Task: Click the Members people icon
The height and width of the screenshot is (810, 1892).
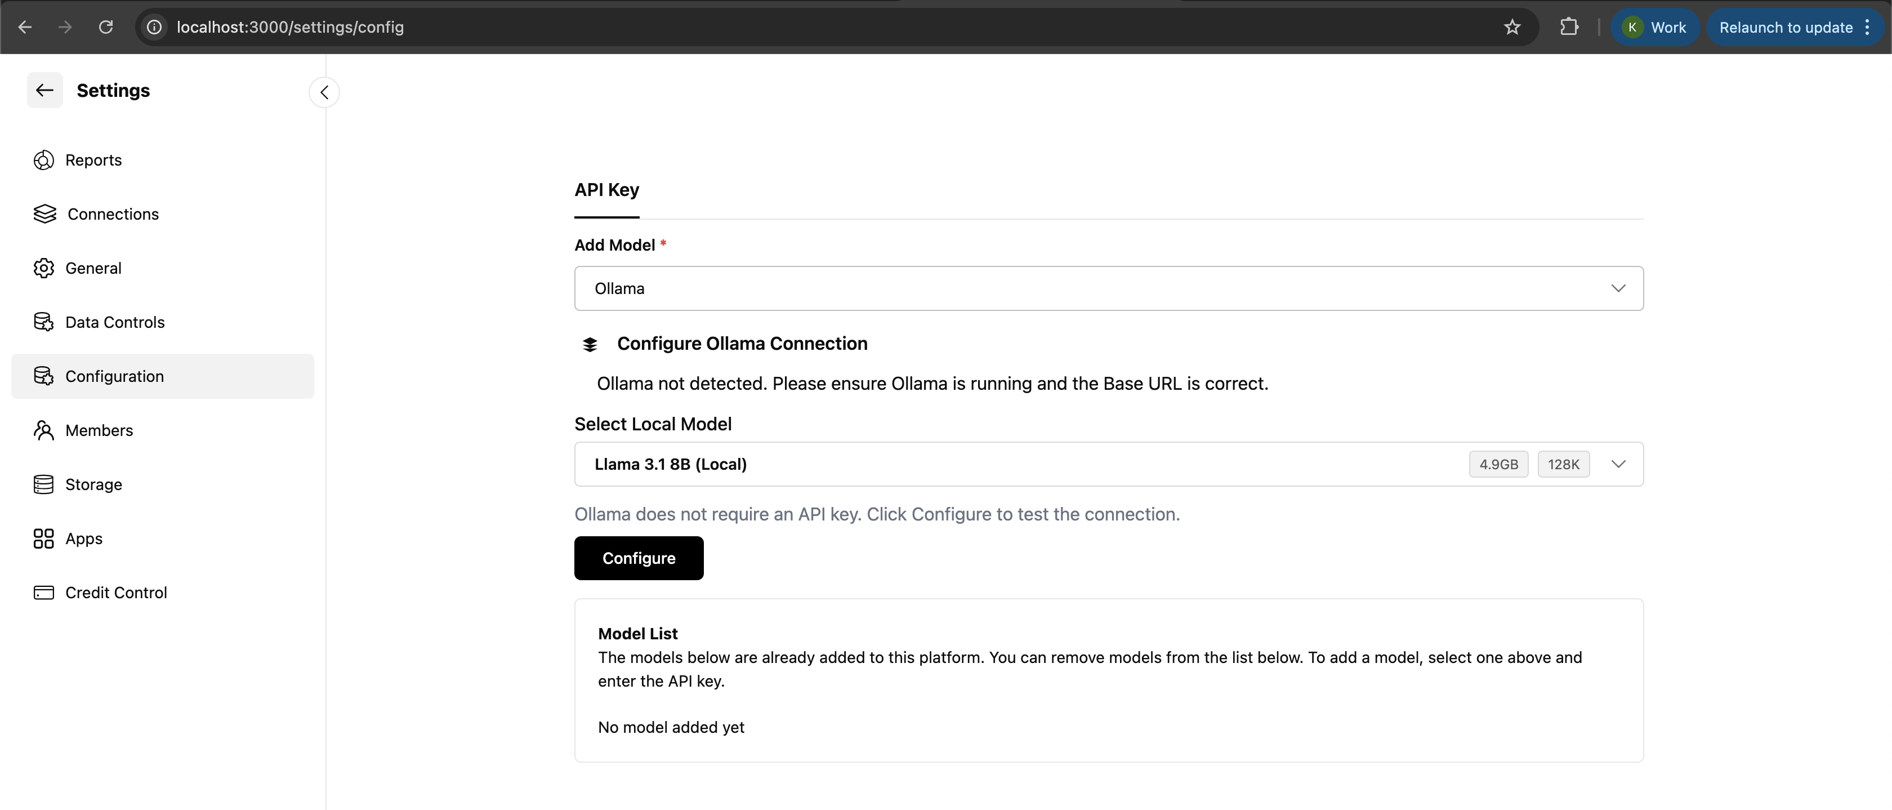Action: pos(44,430)
